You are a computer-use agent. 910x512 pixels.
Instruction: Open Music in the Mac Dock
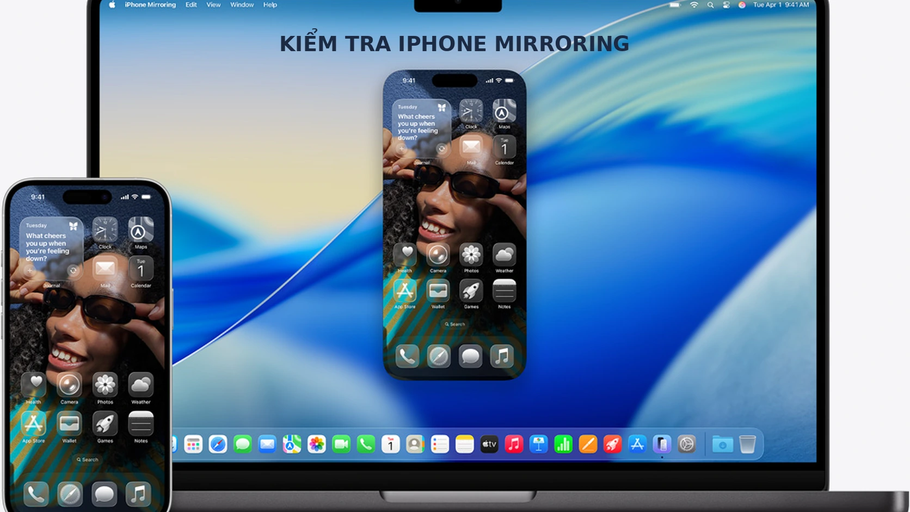514,445
